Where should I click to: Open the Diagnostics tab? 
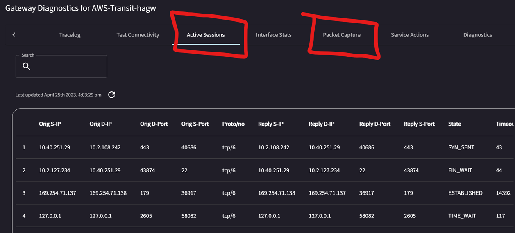click(x=478, y=35)
